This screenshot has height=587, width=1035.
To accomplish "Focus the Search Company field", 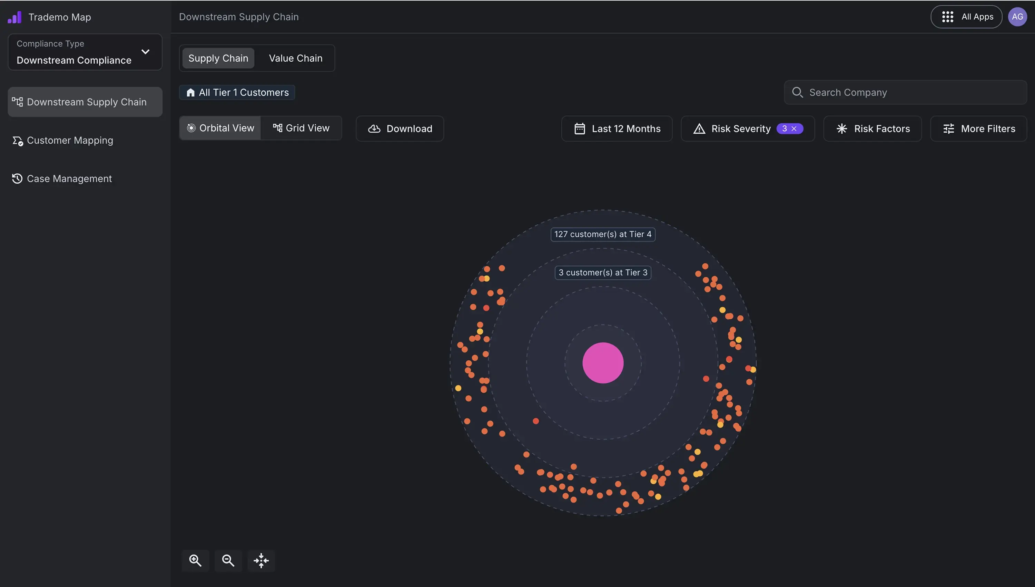I will (x=905, y=92).
